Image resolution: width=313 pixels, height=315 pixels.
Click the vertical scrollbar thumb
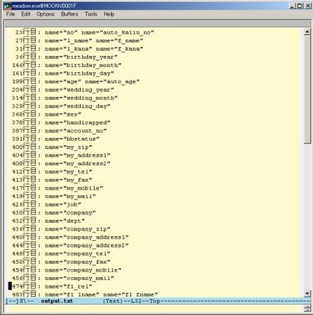click(x=307, y=90)
